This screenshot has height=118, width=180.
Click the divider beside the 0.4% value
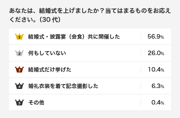tap(141, 102)
